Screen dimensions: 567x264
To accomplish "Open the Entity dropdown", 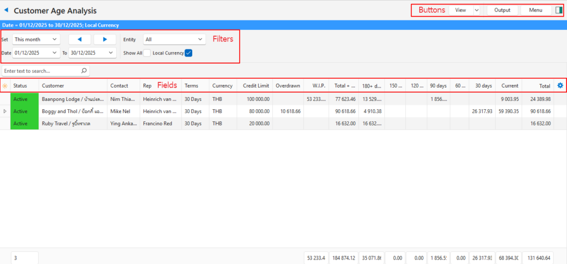I will 174,39.
